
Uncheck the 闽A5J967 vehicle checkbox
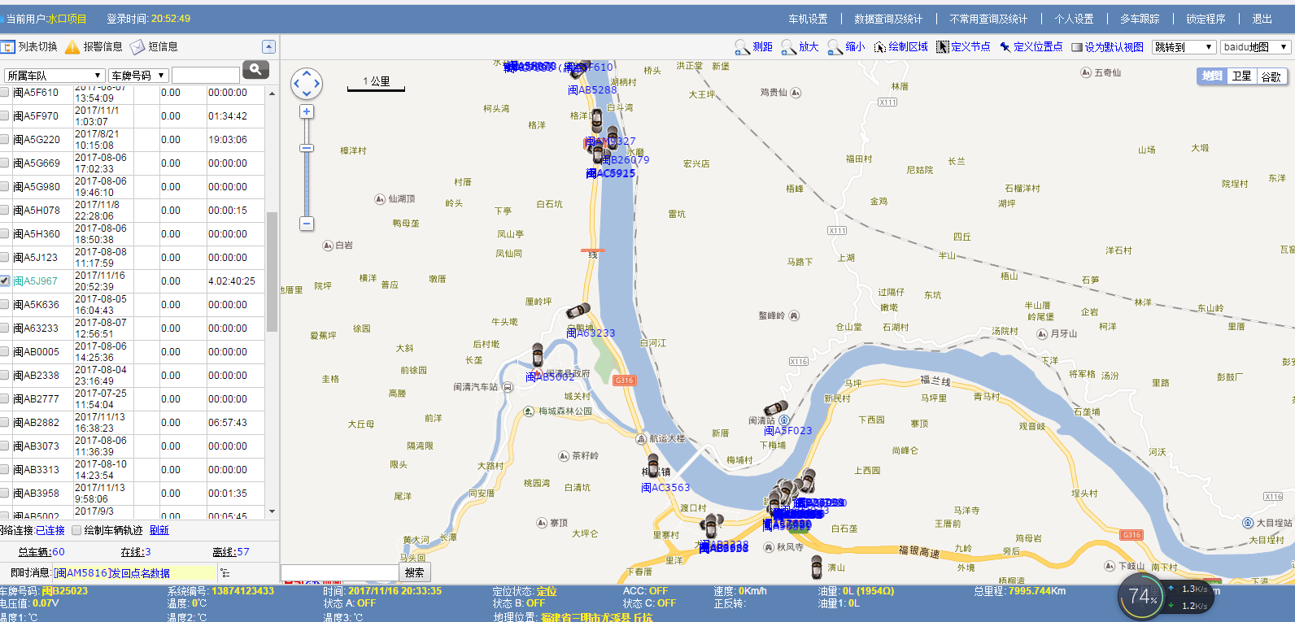click(5, 281)
